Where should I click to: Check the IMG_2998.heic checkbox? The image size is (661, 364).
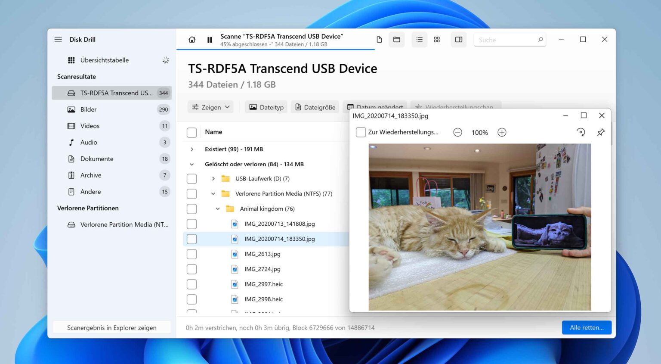click(192, 299)
